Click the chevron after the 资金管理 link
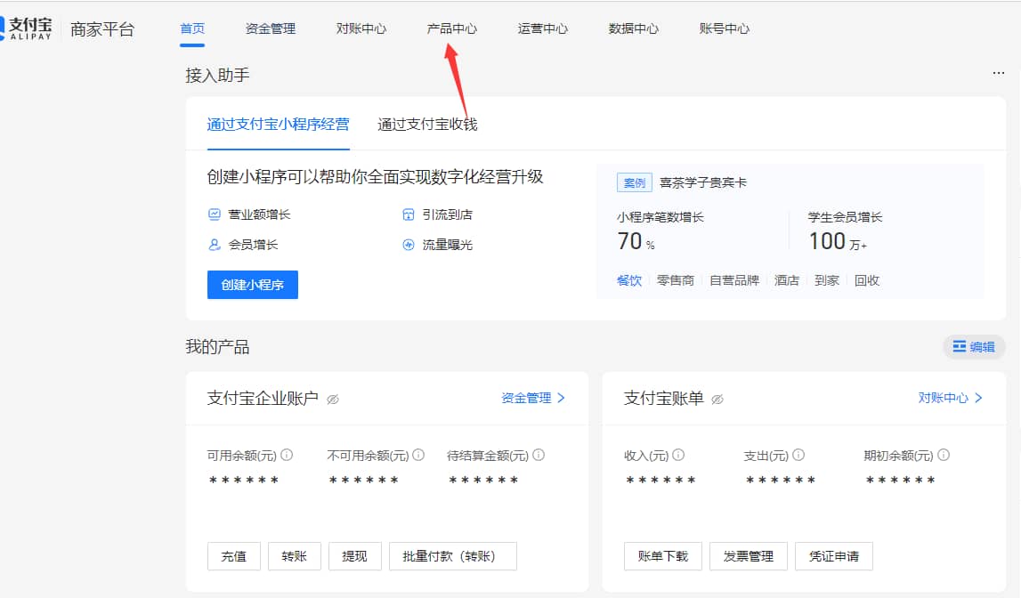This screenshot has width=1021, height=598. [561, 400]
